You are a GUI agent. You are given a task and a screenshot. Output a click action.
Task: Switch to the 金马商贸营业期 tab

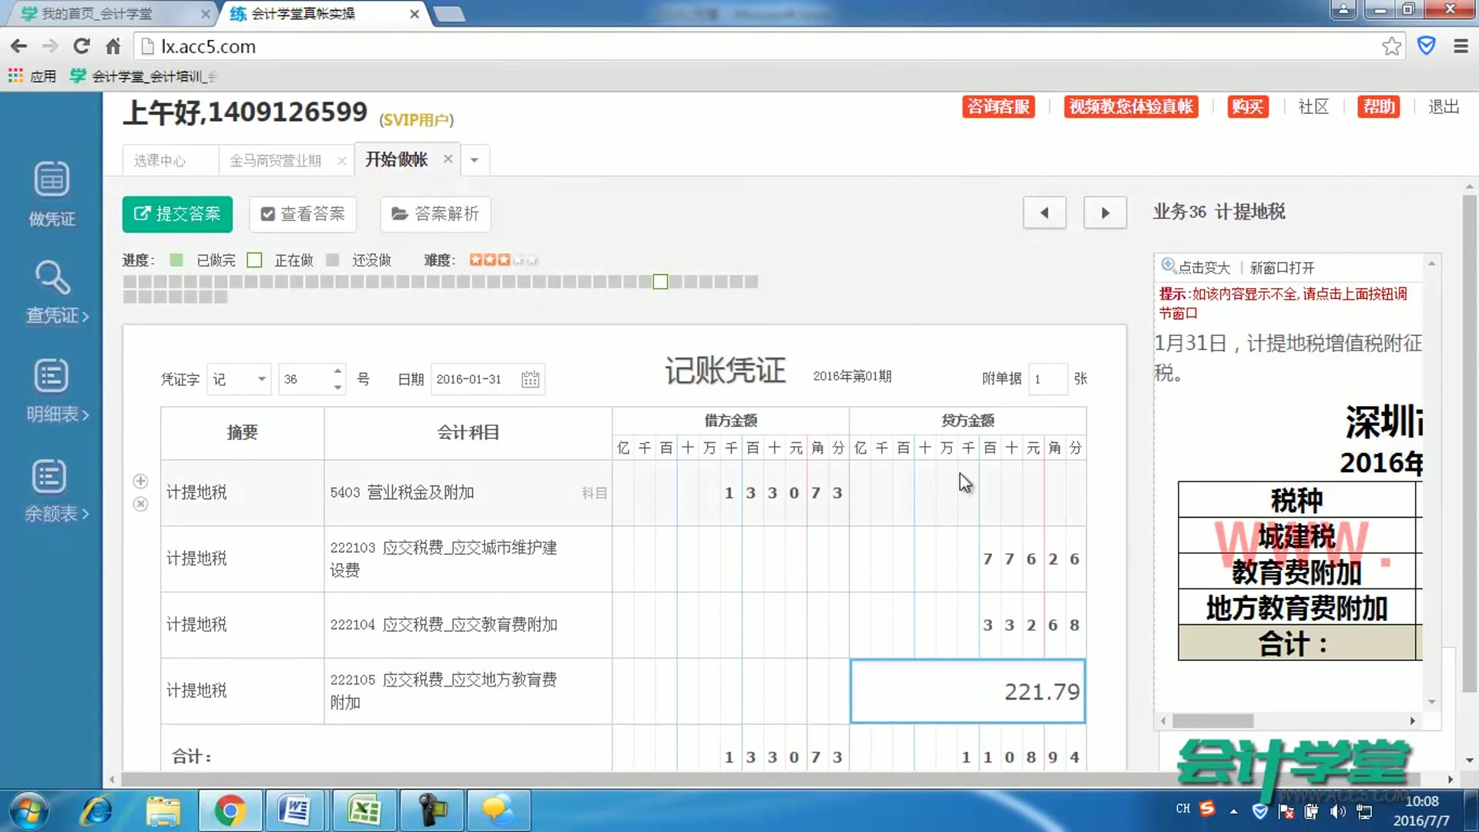click(275, 159)
